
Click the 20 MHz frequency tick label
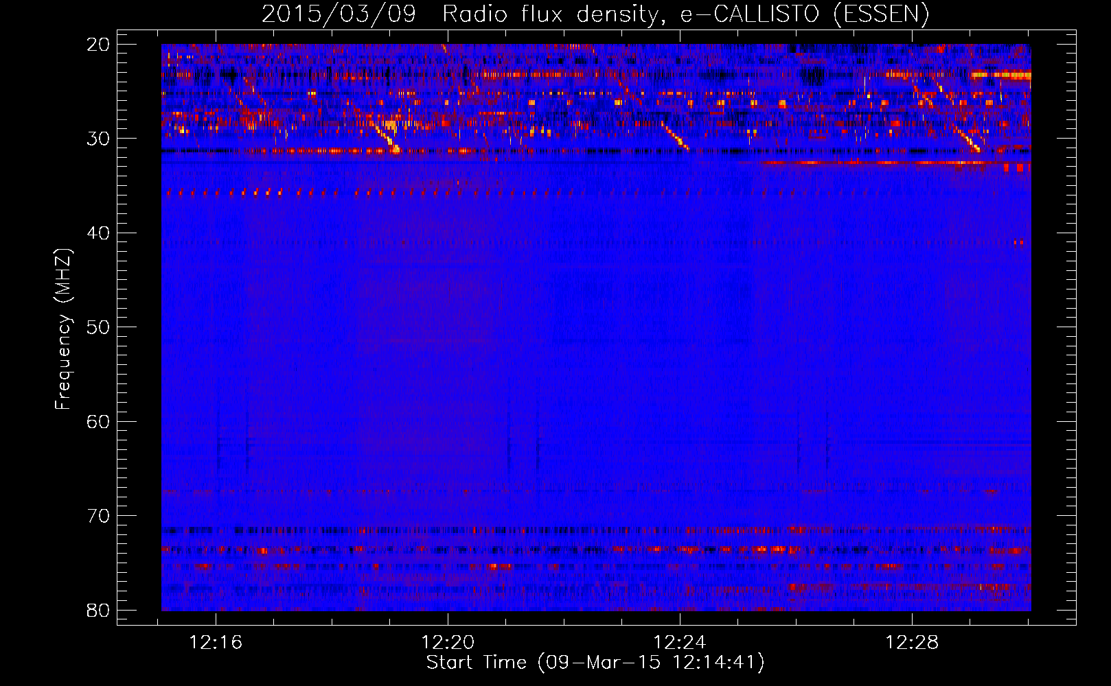tap(98, 45)
